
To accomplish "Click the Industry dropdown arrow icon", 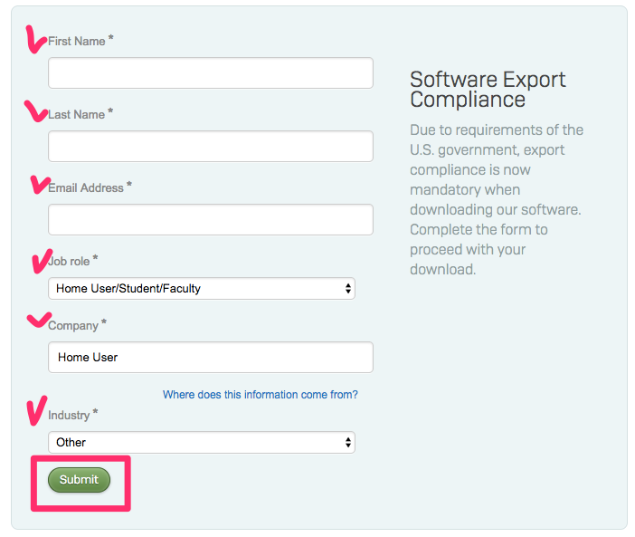I will pos(348,442).
